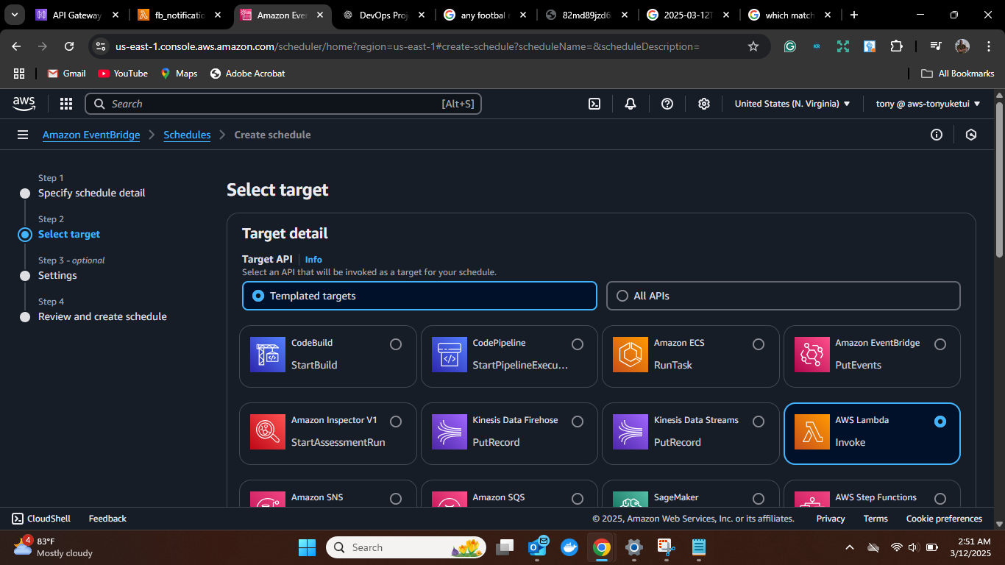The height and width of the screenshot is (565, 1005).
Task: Switch to the API Gateway tab
Action: pos(78,15)
